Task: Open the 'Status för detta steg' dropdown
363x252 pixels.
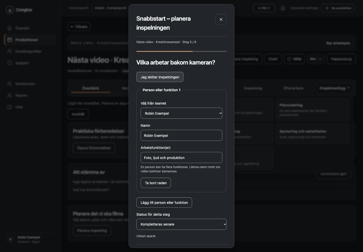Action: pos(181,224)
